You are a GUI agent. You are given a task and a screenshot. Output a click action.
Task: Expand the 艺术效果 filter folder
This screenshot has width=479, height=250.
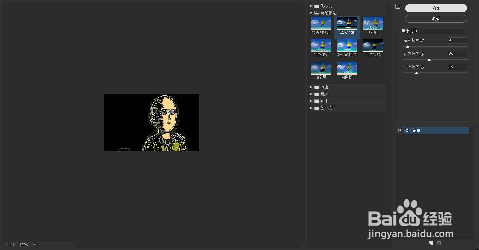(311, 108)
